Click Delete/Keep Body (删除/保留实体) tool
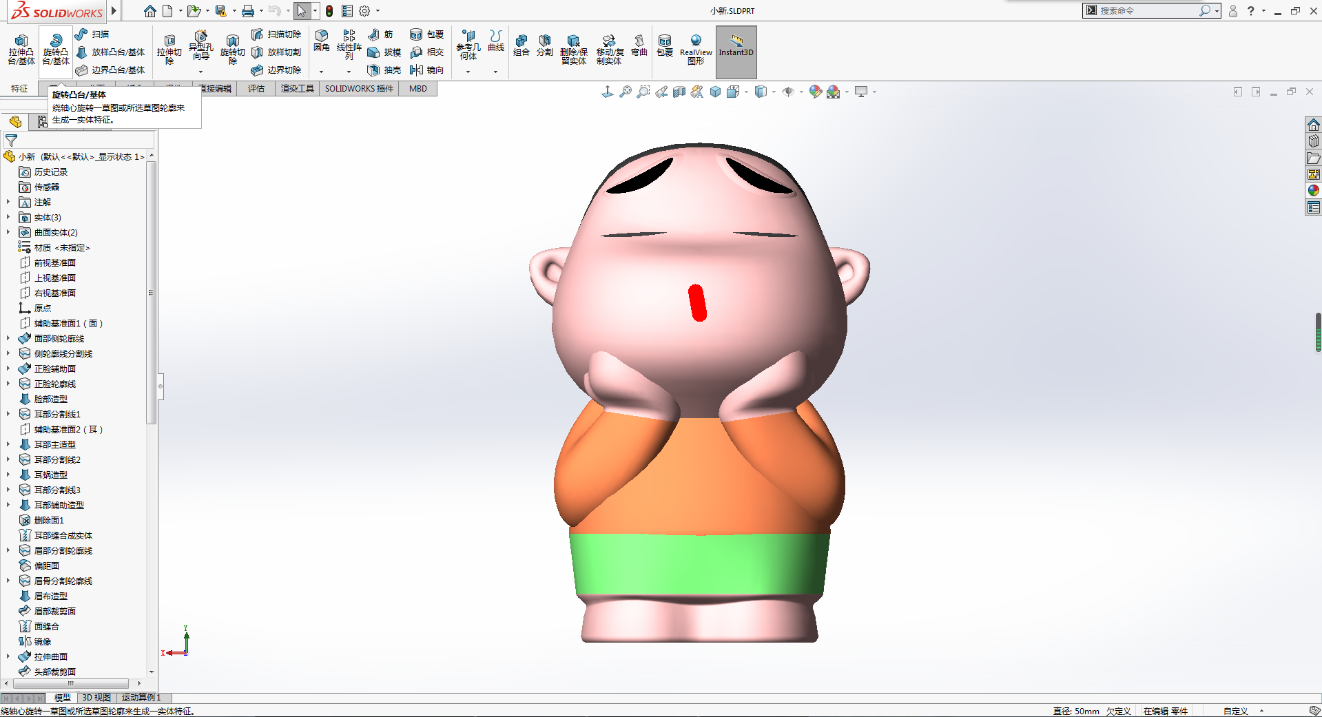The height and width of the screenshot is (717, 1322). [x=574, y=50]
